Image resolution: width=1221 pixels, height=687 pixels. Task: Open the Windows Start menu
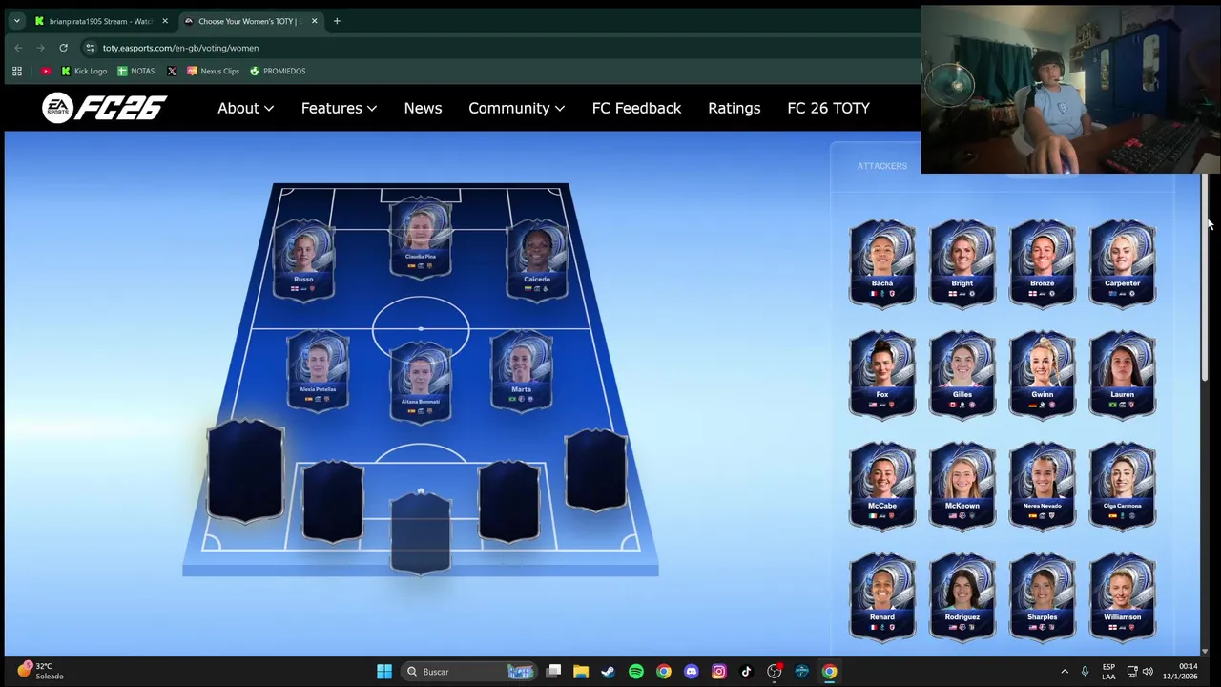click(384, 672)
